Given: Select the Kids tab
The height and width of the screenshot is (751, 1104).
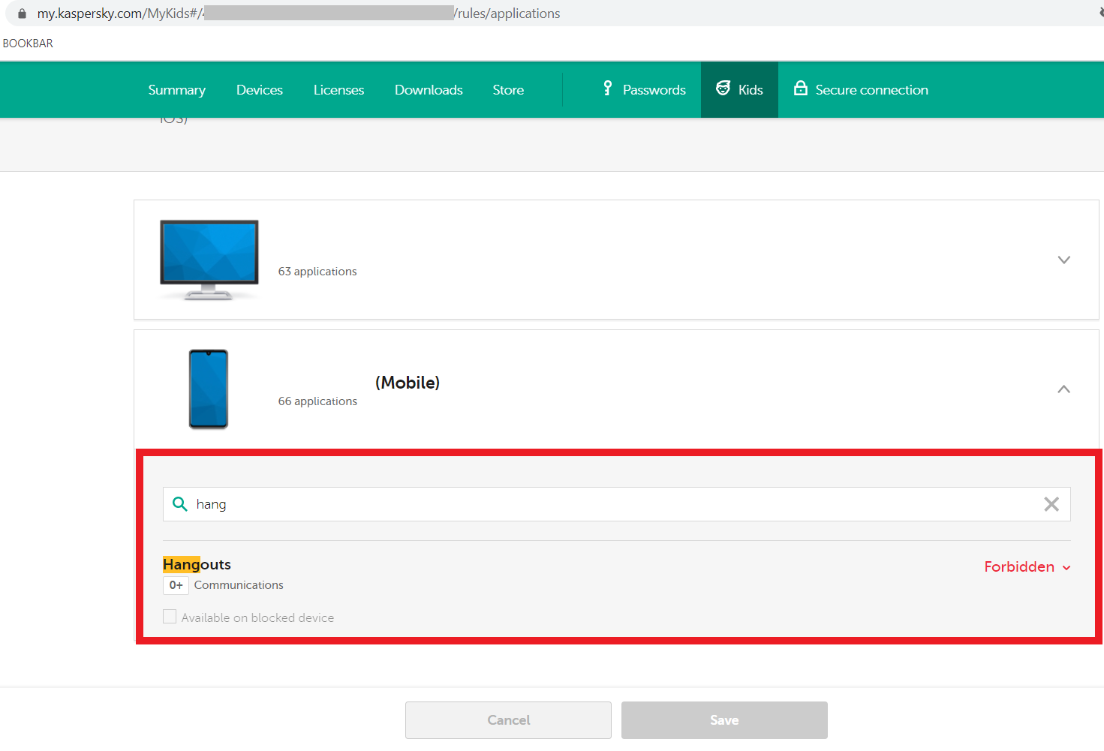Looking at the screenshot, I should pyautogui.click(x=739, y=90).
